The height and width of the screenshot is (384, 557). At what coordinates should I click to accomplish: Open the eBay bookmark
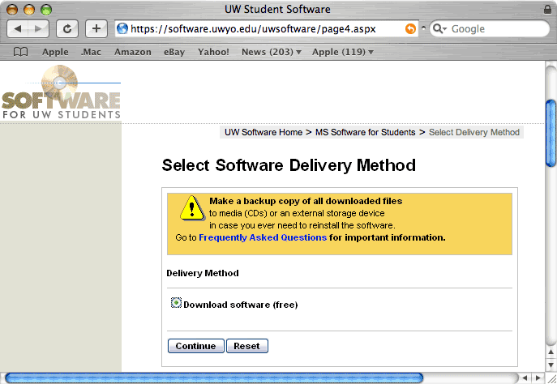tap(174, 52)
